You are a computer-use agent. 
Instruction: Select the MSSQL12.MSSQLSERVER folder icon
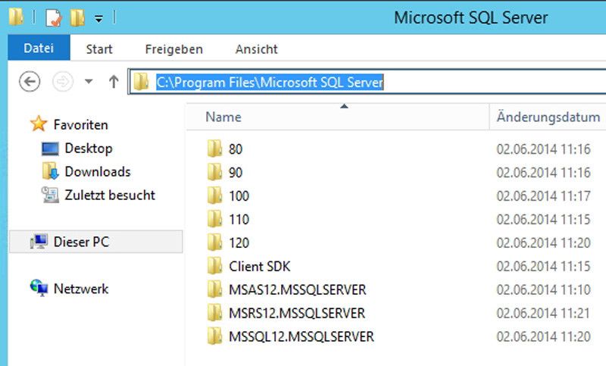point(214,336)
